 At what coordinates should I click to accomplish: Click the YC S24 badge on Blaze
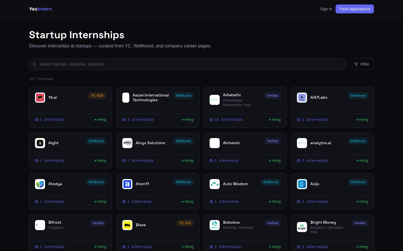(185, 223)
